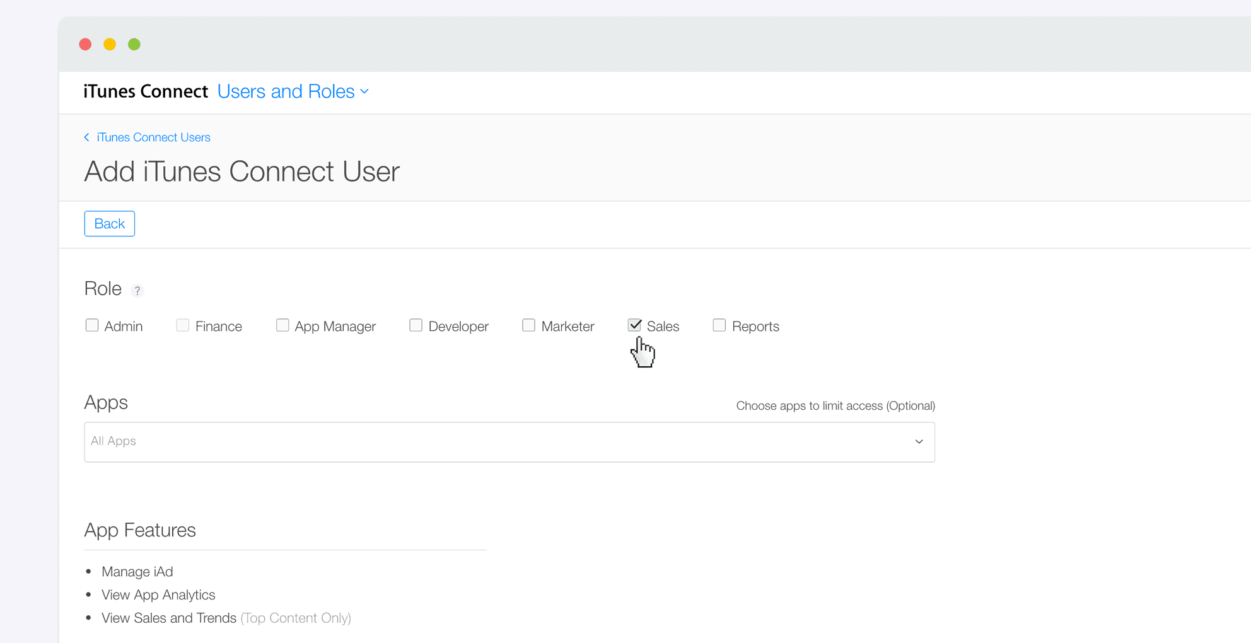Enable the Admin role checkbox

[92, 325]
